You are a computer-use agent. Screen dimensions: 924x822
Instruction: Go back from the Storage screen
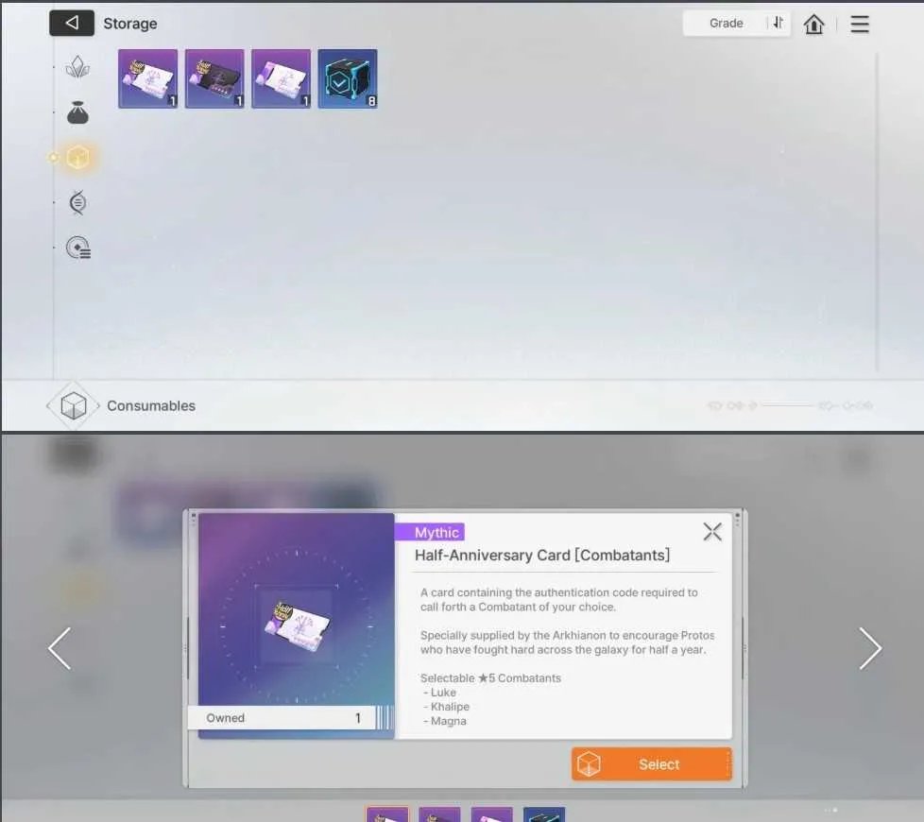coord(71,23)
